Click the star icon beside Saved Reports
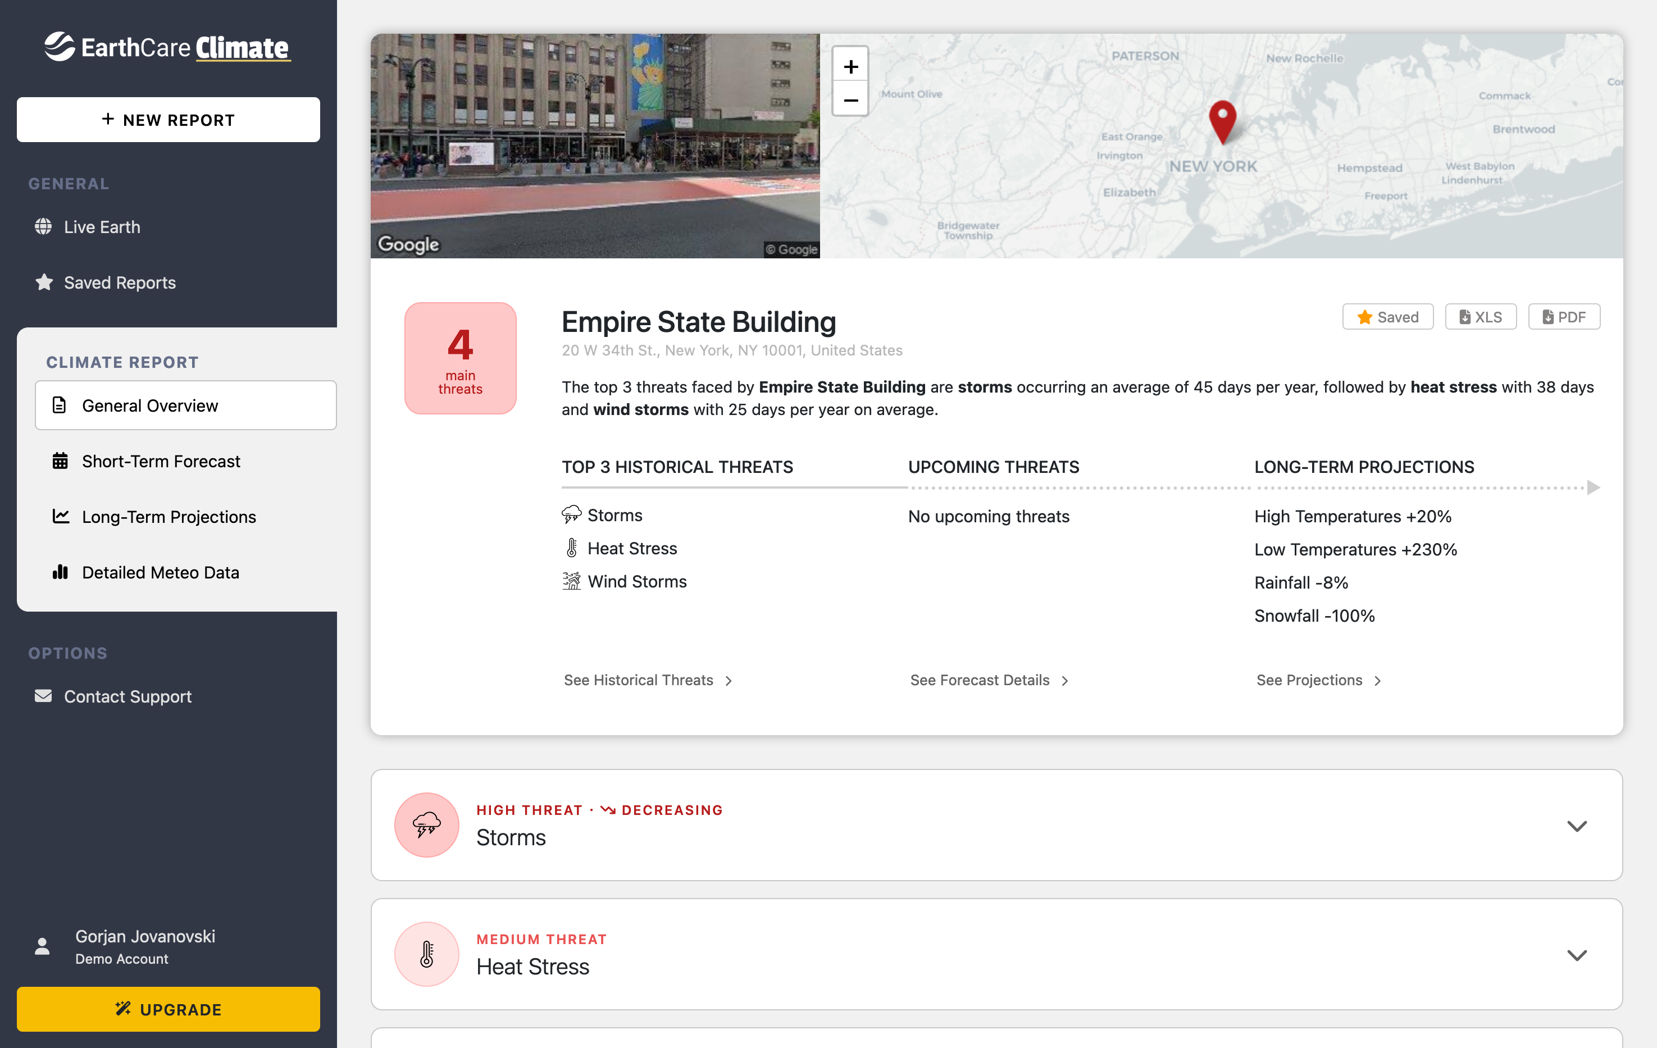This screenshot has height=1048, width=1657. (44, 282)
